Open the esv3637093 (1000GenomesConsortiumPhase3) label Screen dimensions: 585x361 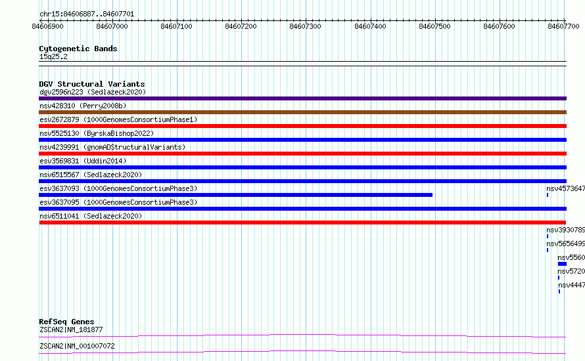118,188
